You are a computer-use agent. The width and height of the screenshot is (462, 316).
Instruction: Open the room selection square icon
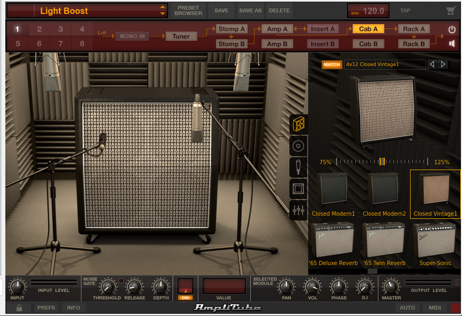(299, 188)
